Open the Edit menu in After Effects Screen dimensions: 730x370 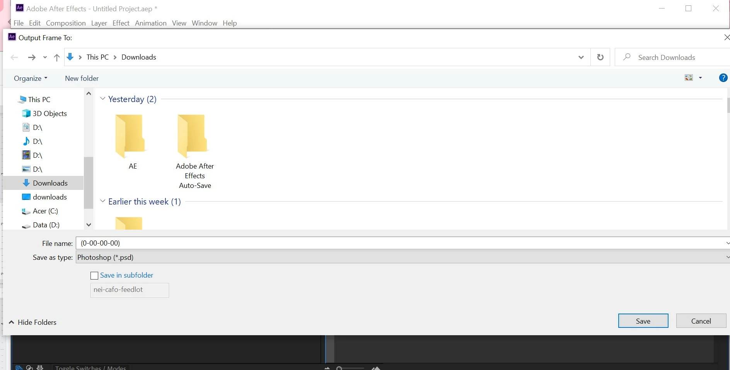35,23
